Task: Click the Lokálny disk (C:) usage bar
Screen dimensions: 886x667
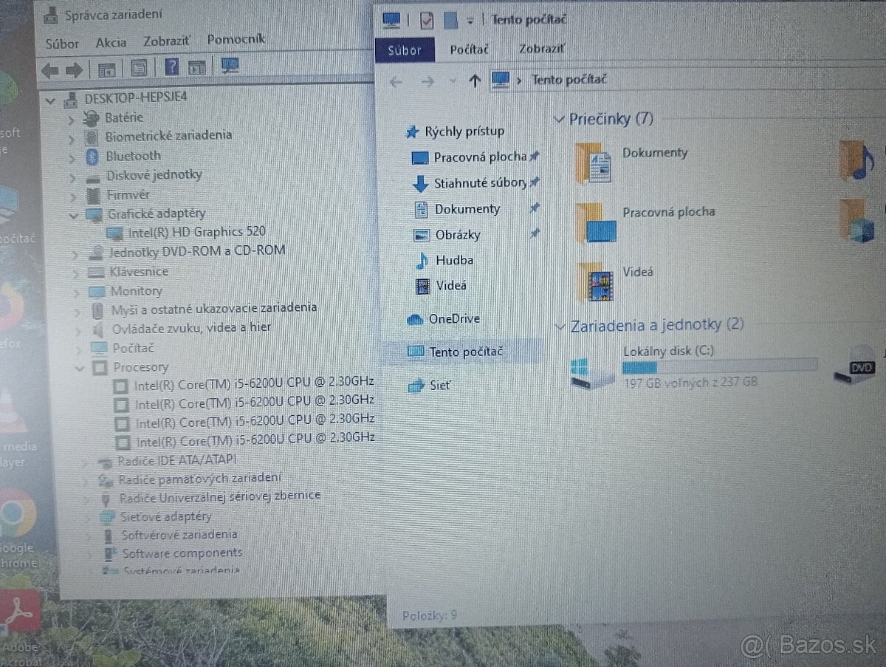Action: pos(720,366)
